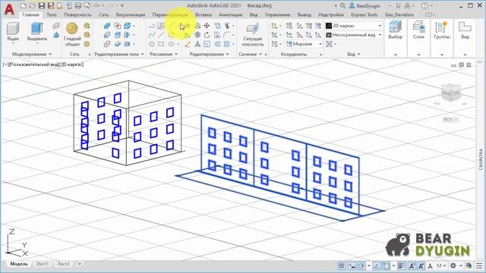Open the Geo_Deviation ribbon tab
Viewport: 486px width, 273px height.
[x=399, y=14]
